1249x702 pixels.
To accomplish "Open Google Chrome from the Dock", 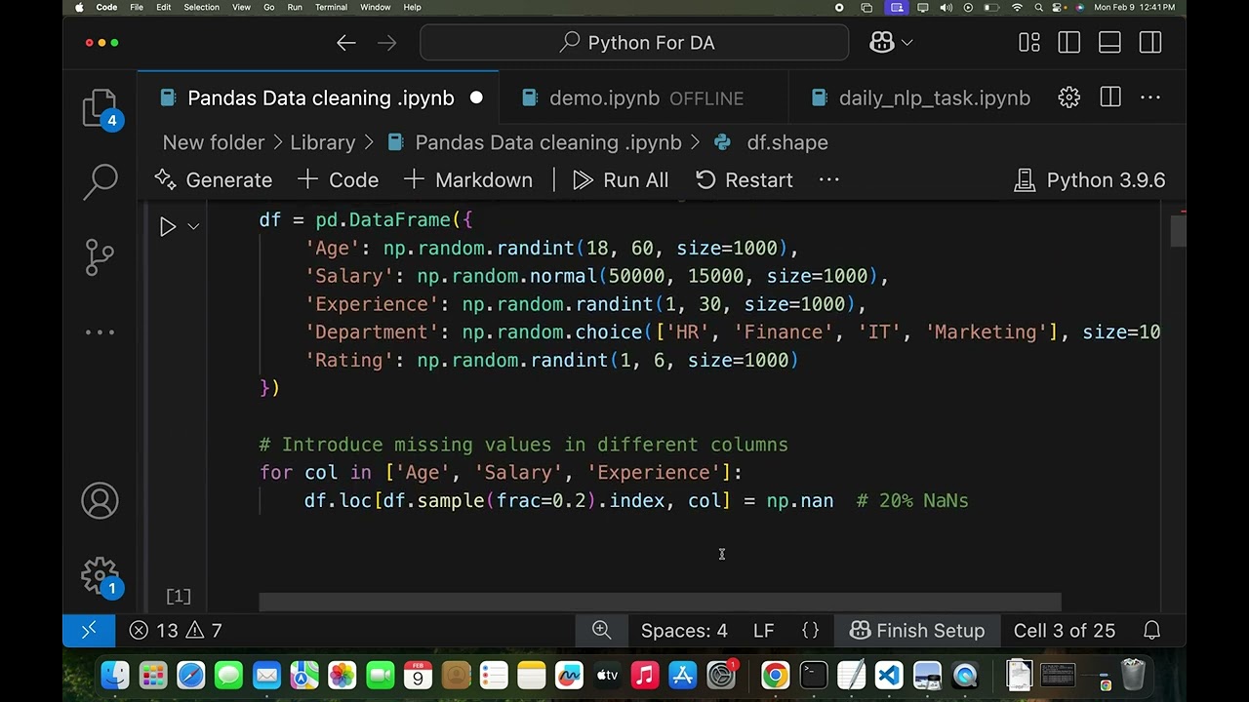I will tap(775, 675).
